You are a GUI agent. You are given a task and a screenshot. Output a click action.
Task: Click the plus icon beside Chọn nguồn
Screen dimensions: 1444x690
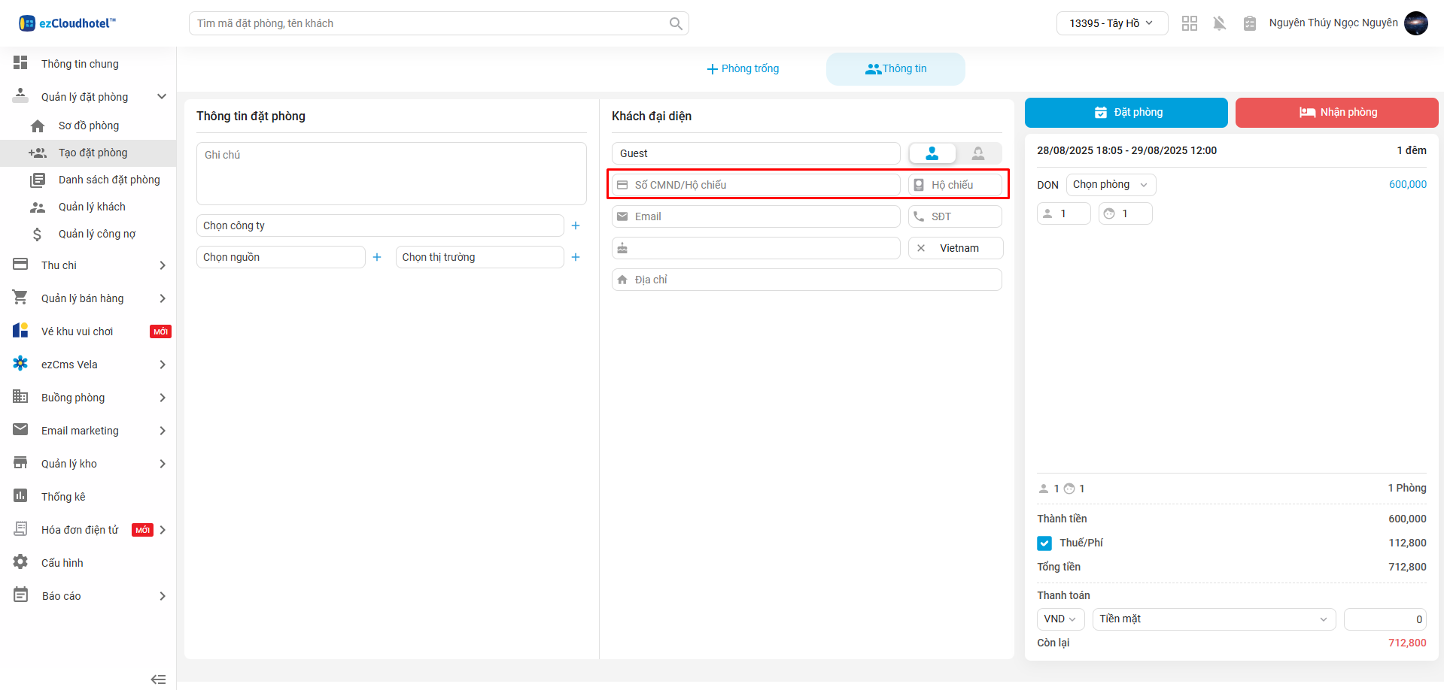(x=377, y=257)
